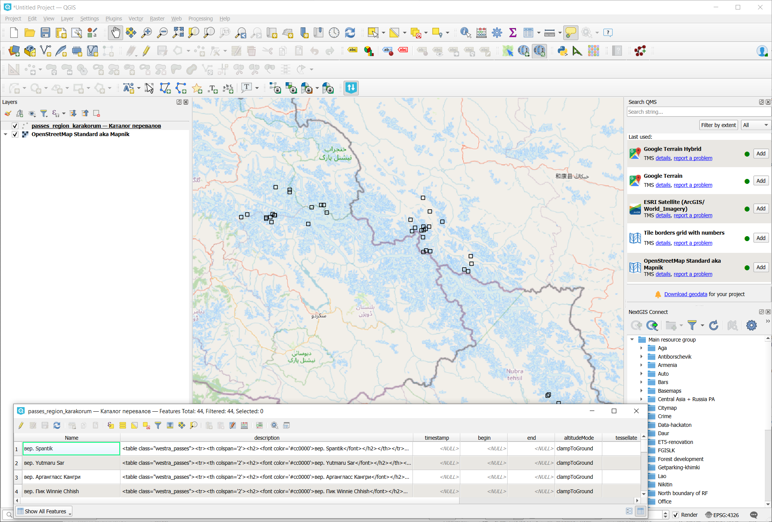Add Tile borders grid with numbers
This screenshot has width=772, height=522.
tap(761, 238)
